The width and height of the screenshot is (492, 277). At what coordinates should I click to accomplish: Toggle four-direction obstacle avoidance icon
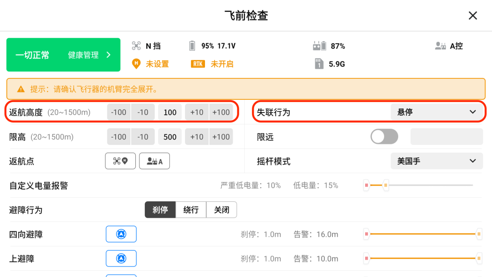point(121,234)
